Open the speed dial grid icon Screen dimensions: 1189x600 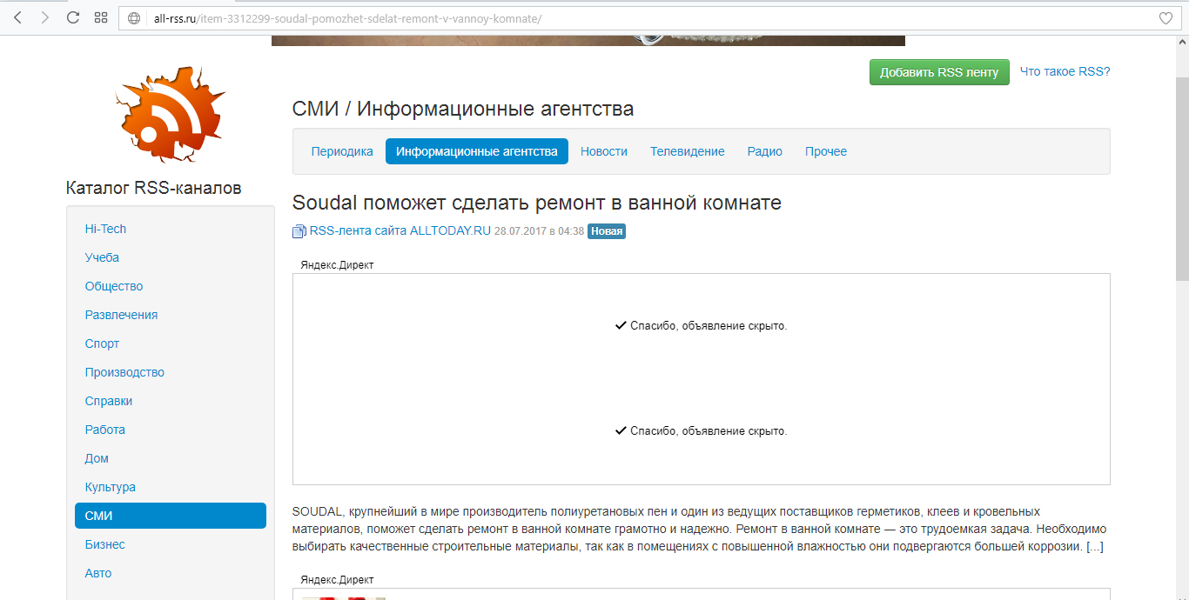tap(101, 17)
